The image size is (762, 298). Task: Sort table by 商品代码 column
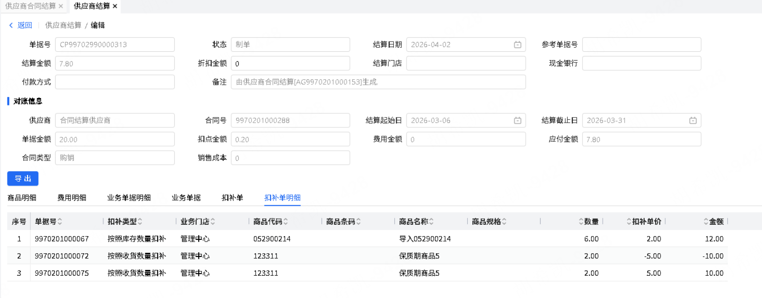[x=286, y=222]
